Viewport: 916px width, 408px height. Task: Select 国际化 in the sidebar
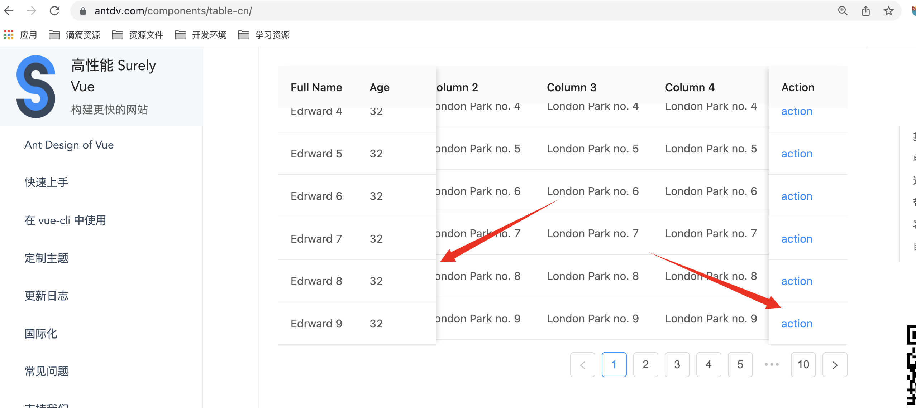40,334
